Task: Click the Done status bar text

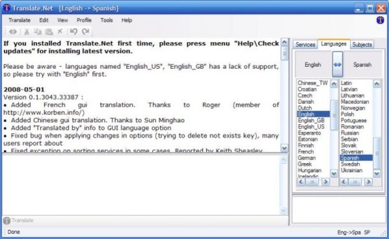Action: pos(13,232)
